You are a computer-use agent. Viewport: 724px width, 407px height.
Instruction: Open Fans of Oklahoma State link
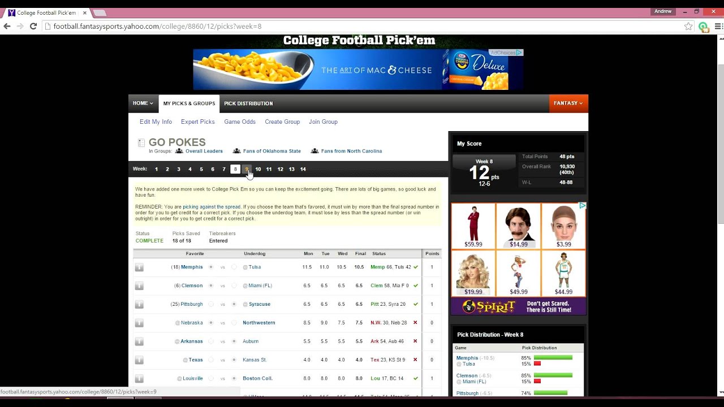point(272,151)
